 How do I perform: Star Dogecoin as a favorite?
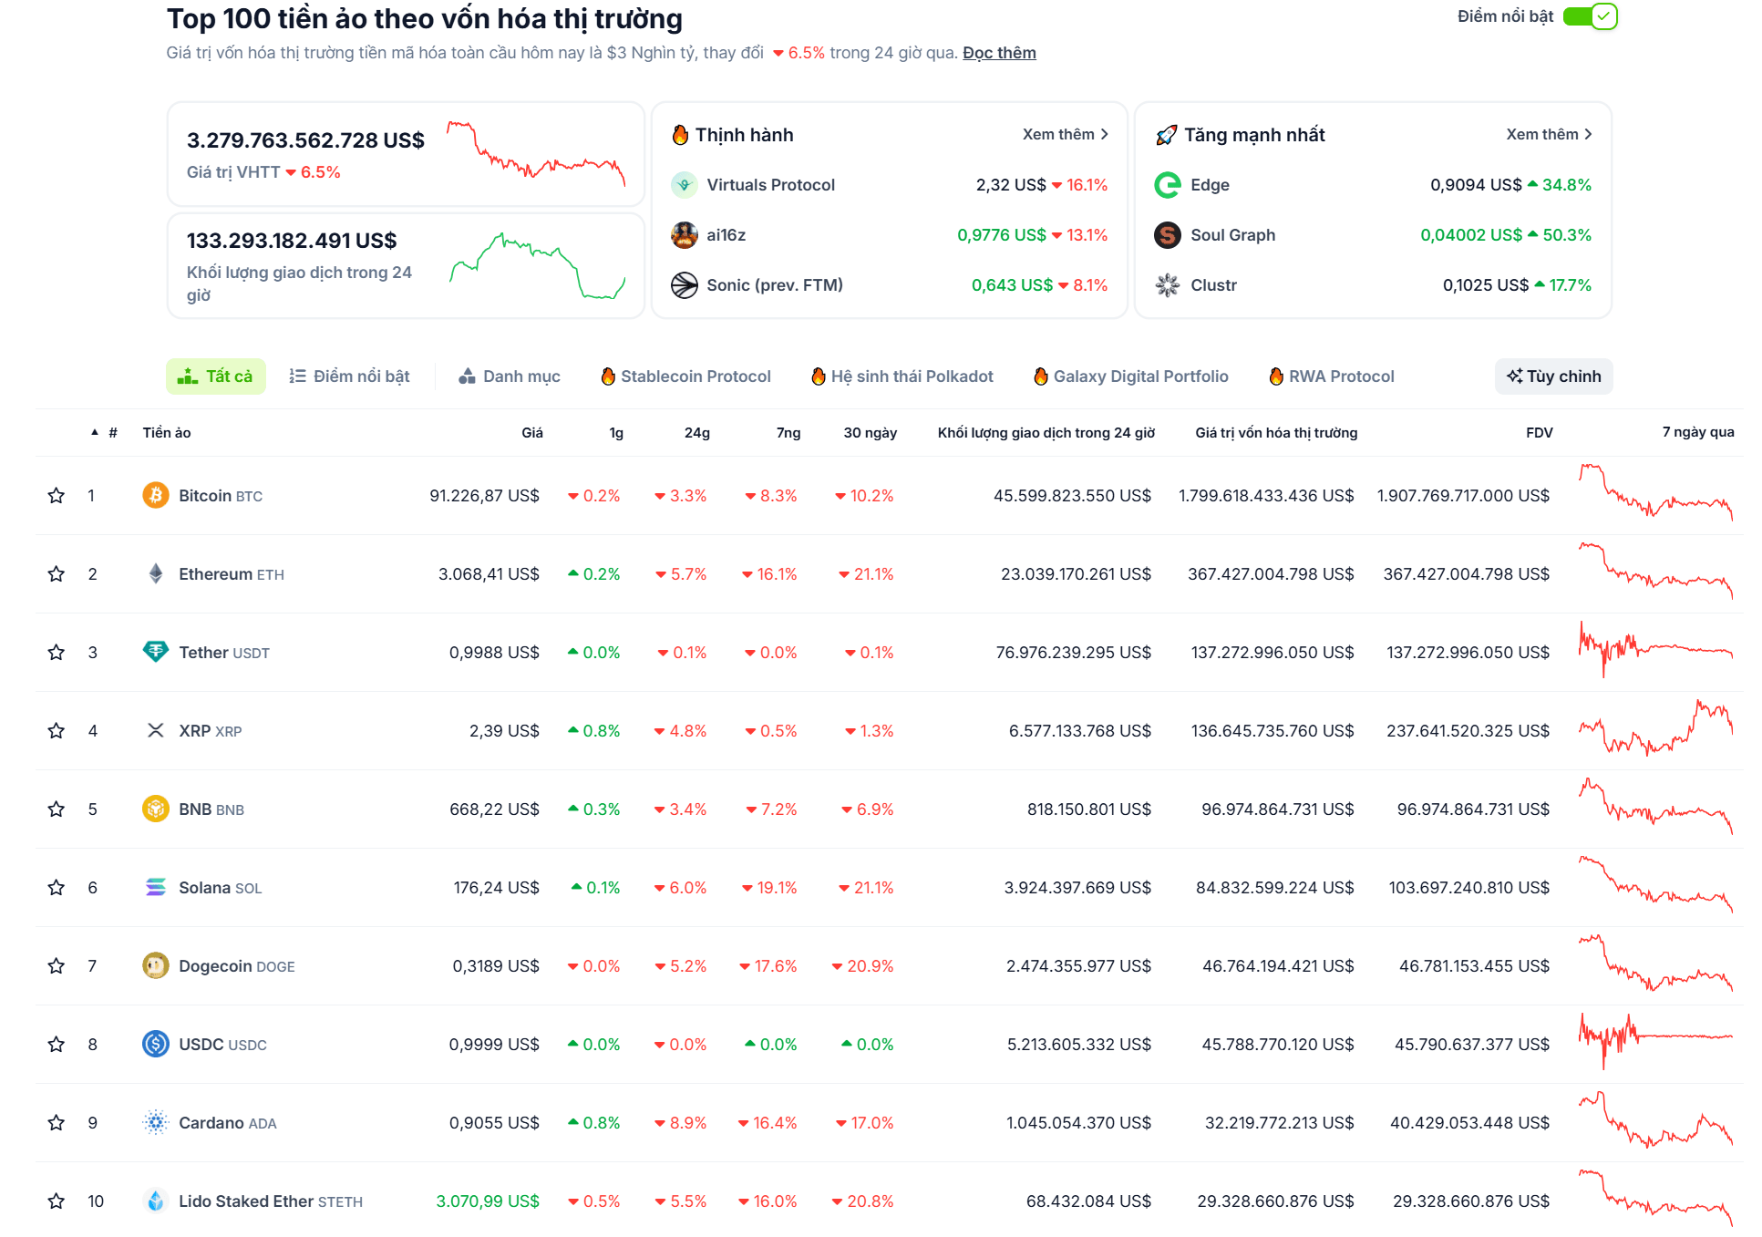(57, 965)
